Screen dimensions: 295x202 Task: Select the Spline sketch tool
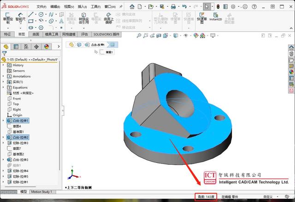tap(51, 14)
